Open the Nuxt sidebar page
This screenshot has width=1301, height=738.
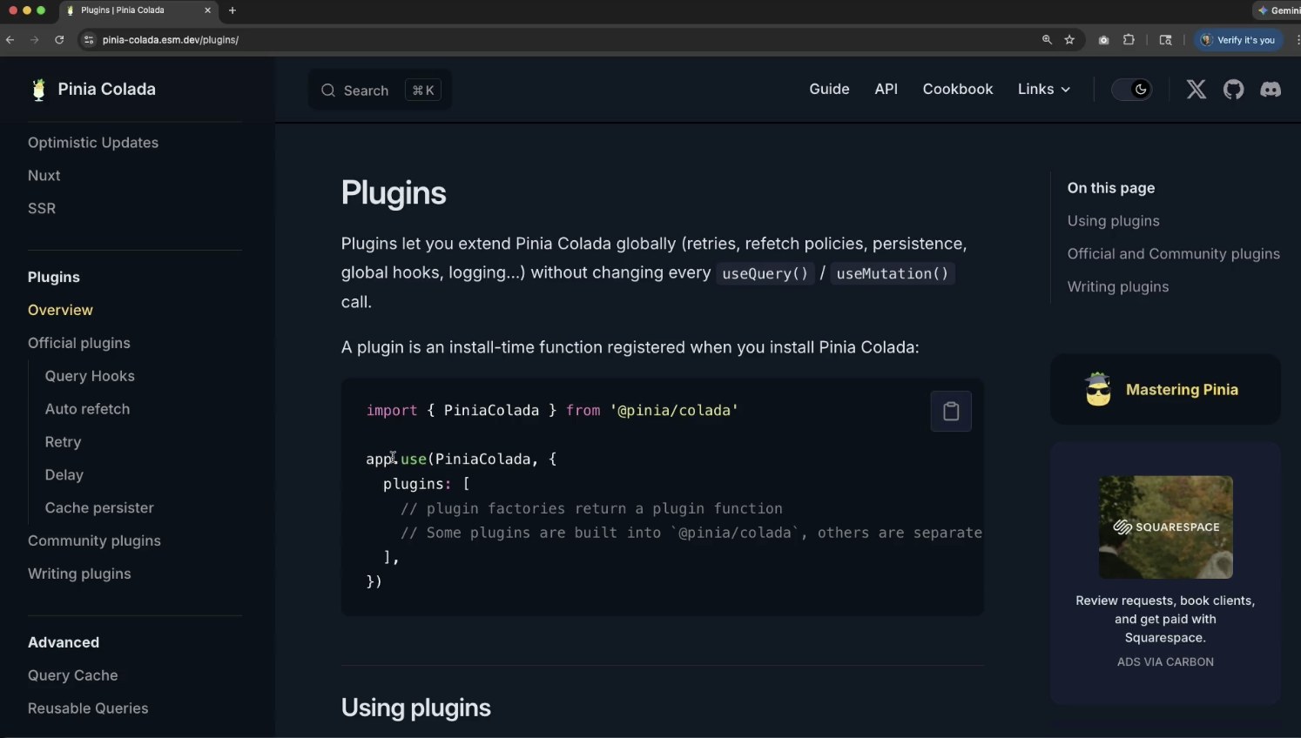point(44,176)
